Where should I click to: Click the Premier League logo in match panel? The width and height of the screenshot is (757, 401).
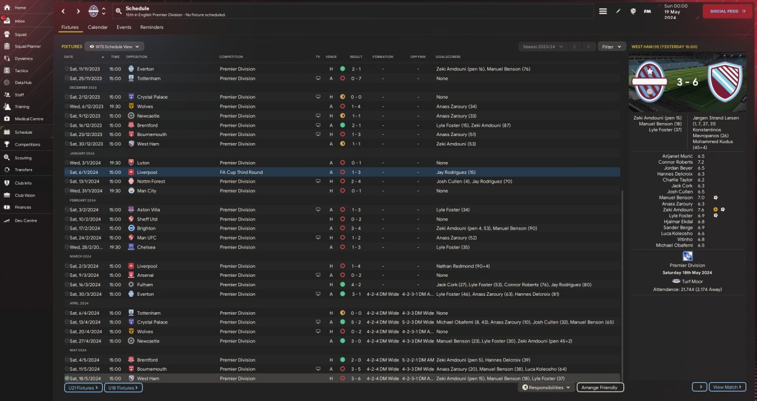point(687,256)
